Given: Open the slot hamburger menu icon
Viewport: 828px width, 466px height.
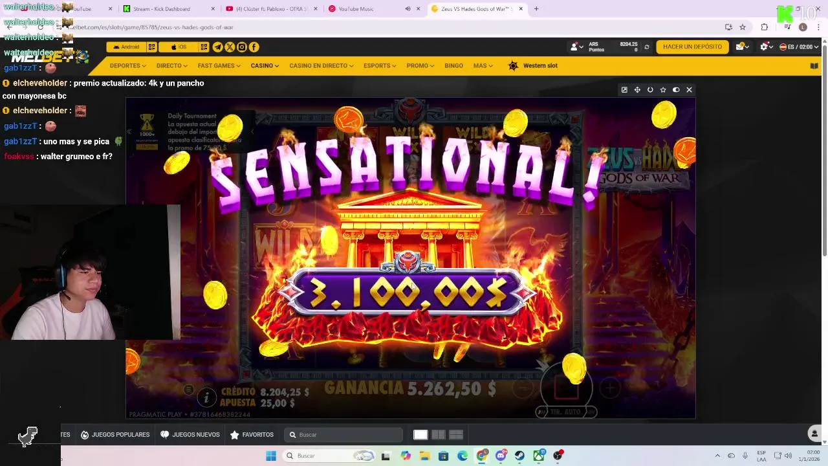Looking at the screenshot, I should click(188, 389).
